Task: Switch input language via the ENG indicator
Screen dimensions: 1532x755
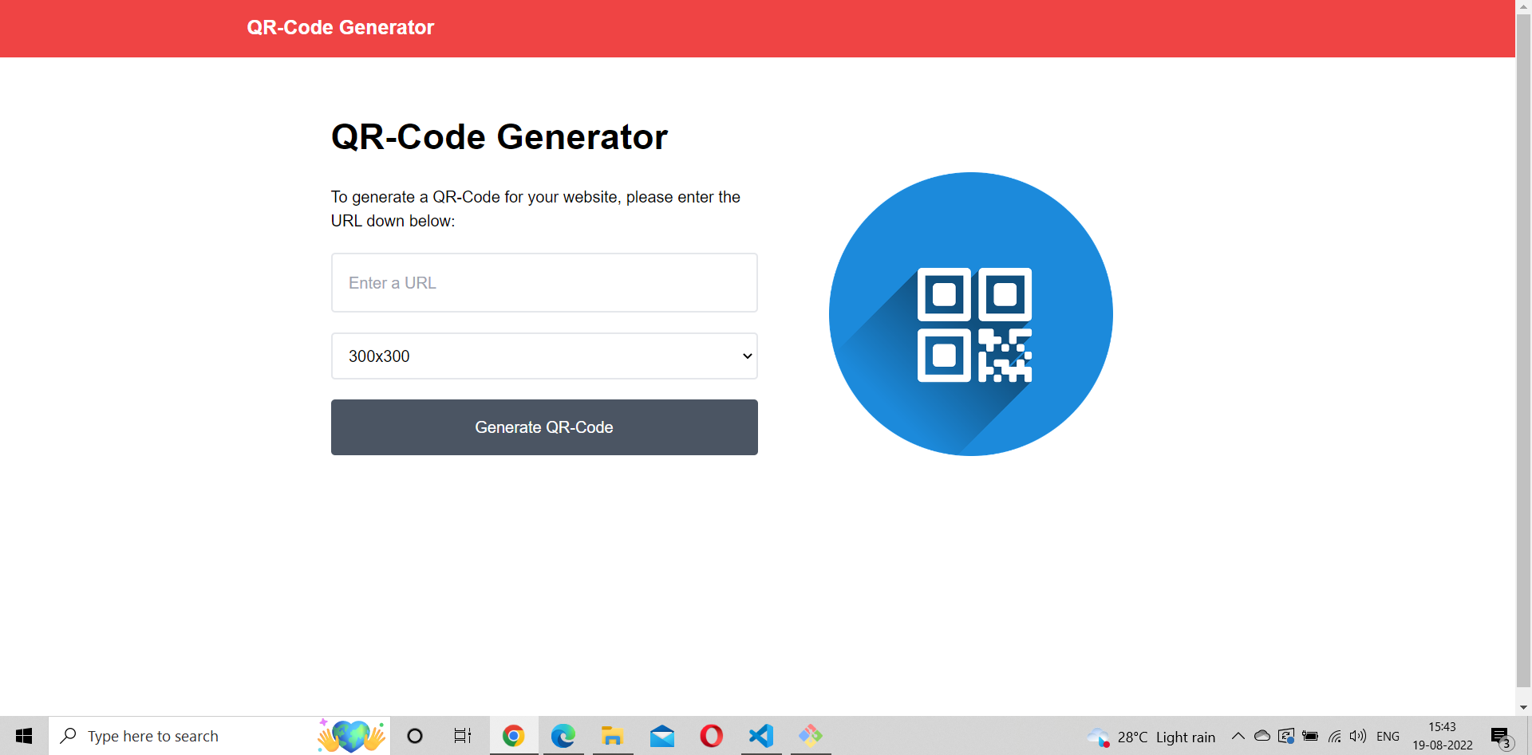Action: pos(1389,736)
